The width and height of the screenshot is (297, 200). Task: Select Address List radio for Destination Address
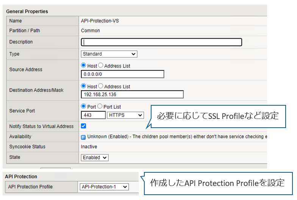pyautogui.click(x=101, y=86)
